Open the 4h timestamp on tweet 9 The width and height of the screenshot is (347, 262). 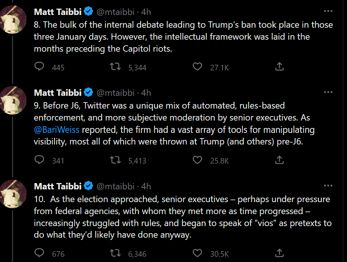coord(146,93)
